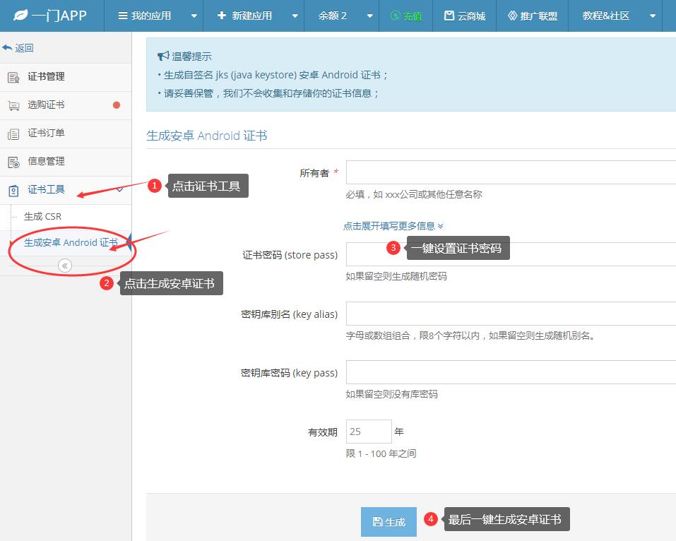This screenshot has width=676, height=541.
Task: Open 生成安卓 Android 证书 sub-item
Action: point(71,243)
